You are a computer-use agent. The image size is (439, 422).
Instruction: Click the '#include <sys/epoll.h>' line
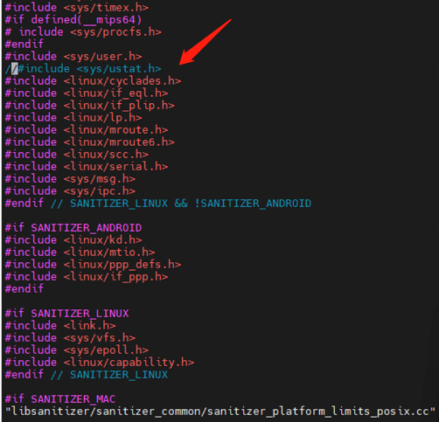(77, 350)
